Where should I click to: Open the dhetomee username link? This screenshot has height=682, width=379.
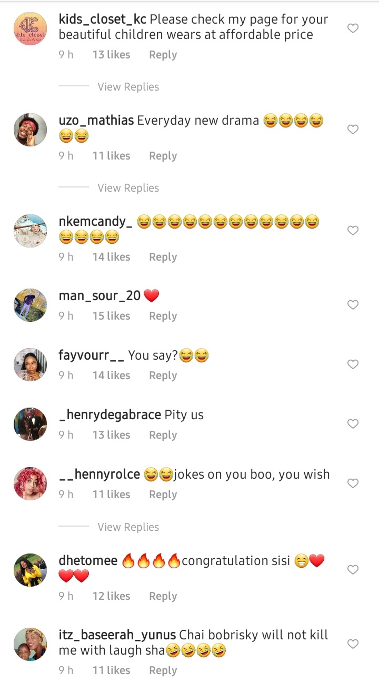[x=88, y=561]
